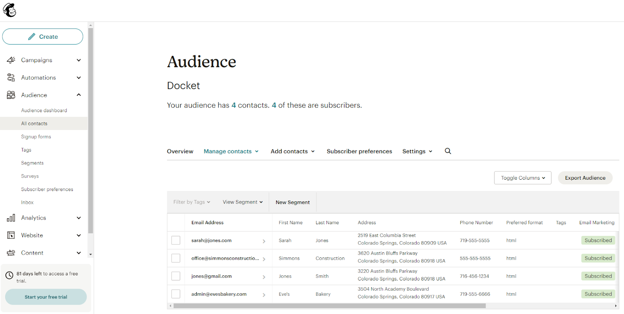Screen dimensions: 624x314
Task: Open office@simmonsconstruction profile arrow
Action: click(264, 259)
